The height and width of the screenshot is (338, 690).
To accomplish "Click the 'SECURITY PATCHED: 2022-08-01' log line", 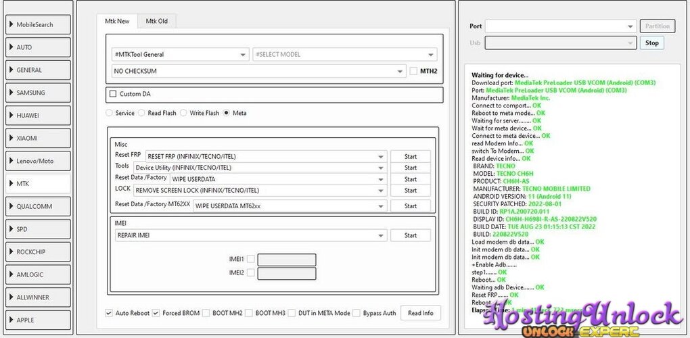I will 517,204.
